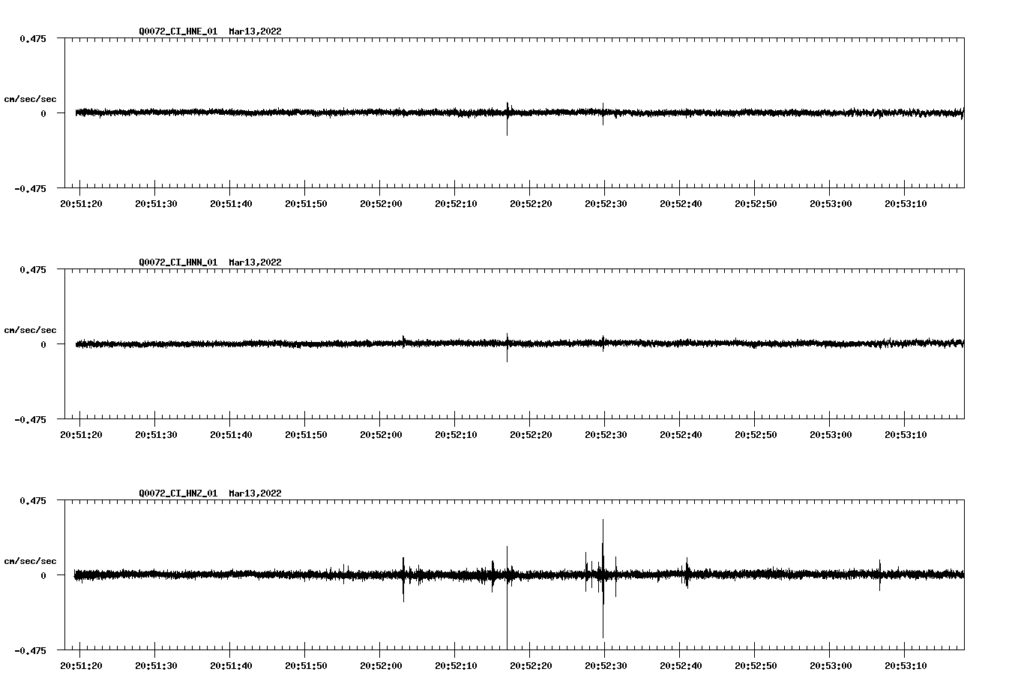1018x693 pixels.
Task: Click the 0.475 upper limit on HNE plot
Action: pyautogui.click(x=32, y=38)
